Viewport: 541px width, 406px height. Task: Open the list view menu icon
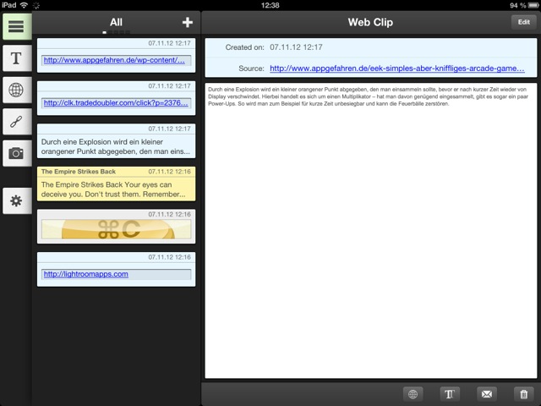coord(16,27)
